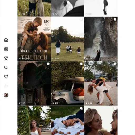Open close-up smiling couple post
Image resolution: width=135 pixels, height=135 pixels.
coord(101,120)
